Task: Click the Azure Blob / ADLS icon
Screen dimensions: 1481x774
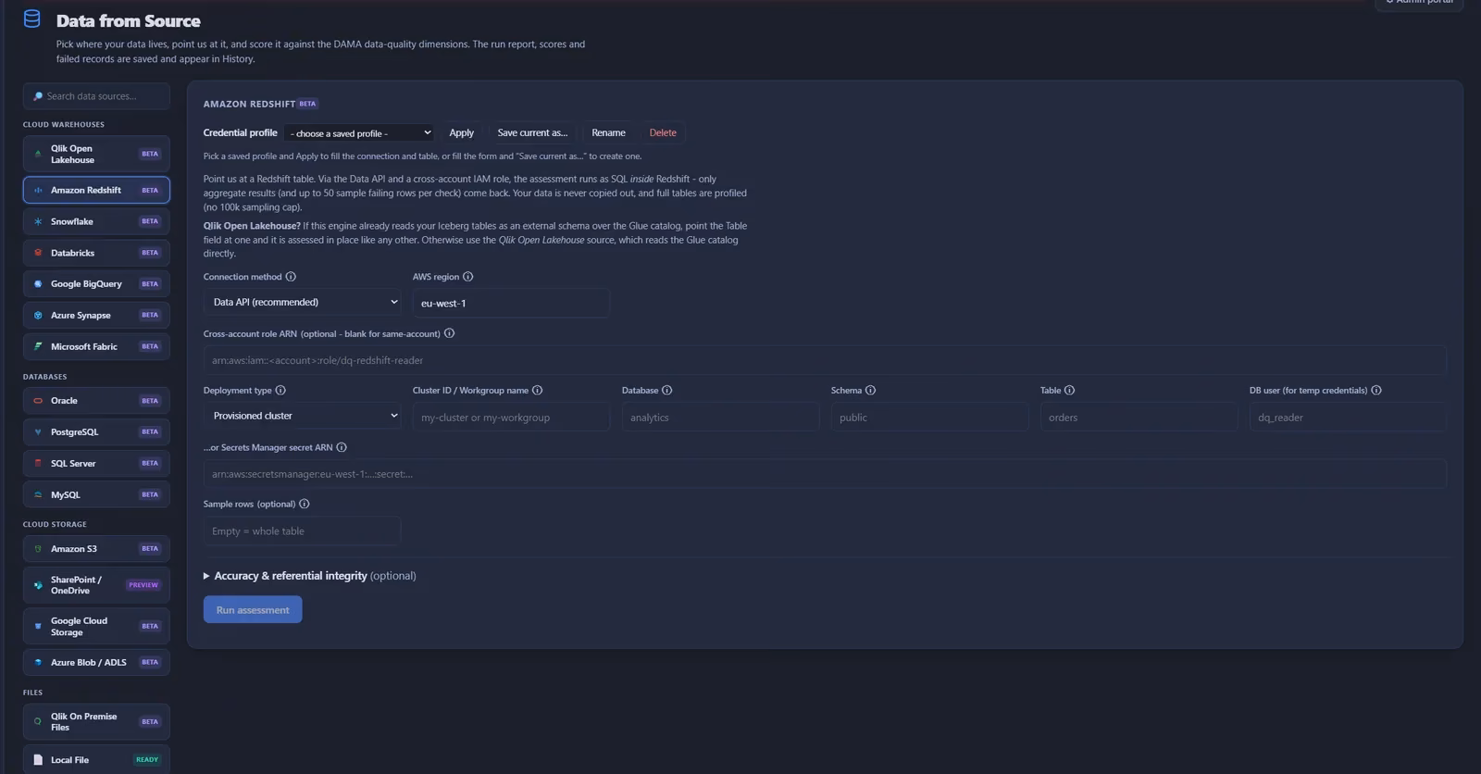Action: pyautogui.click(x=38, y=662)
